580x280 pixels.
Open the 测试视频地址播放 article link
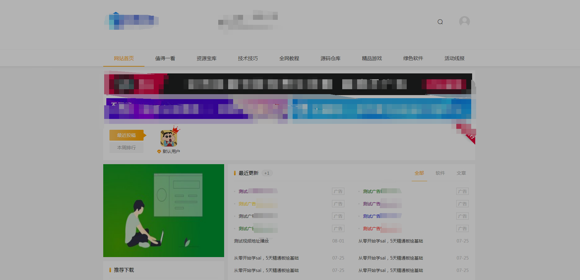coord(251,241)
